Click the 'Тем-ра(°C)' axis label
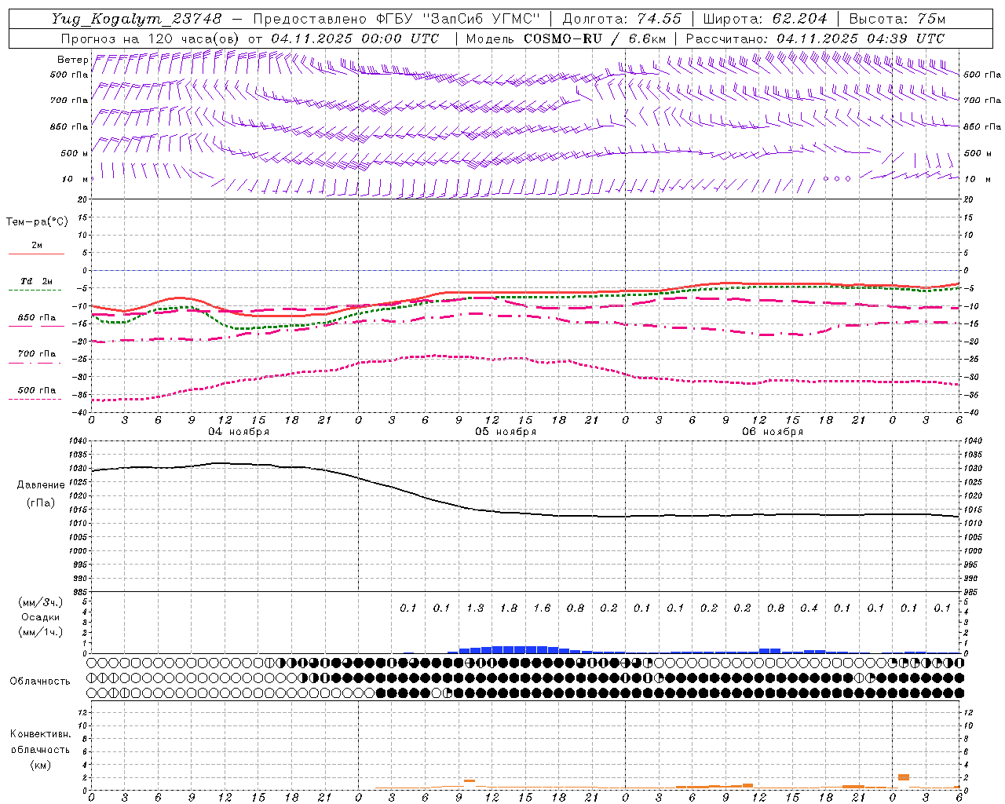Viewport: 1005px width, 804px height. [x=37, y=222]
